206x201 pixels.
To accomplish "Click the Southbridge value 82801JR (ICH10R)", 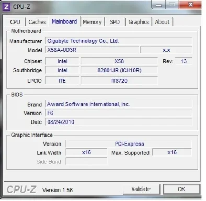I will [119, 70].
